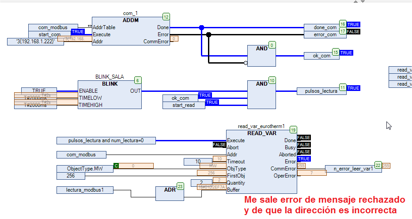Click order badge 23 on ADR block
The image size is (412, 219).
pyautogui.click(x=180, y=186)
